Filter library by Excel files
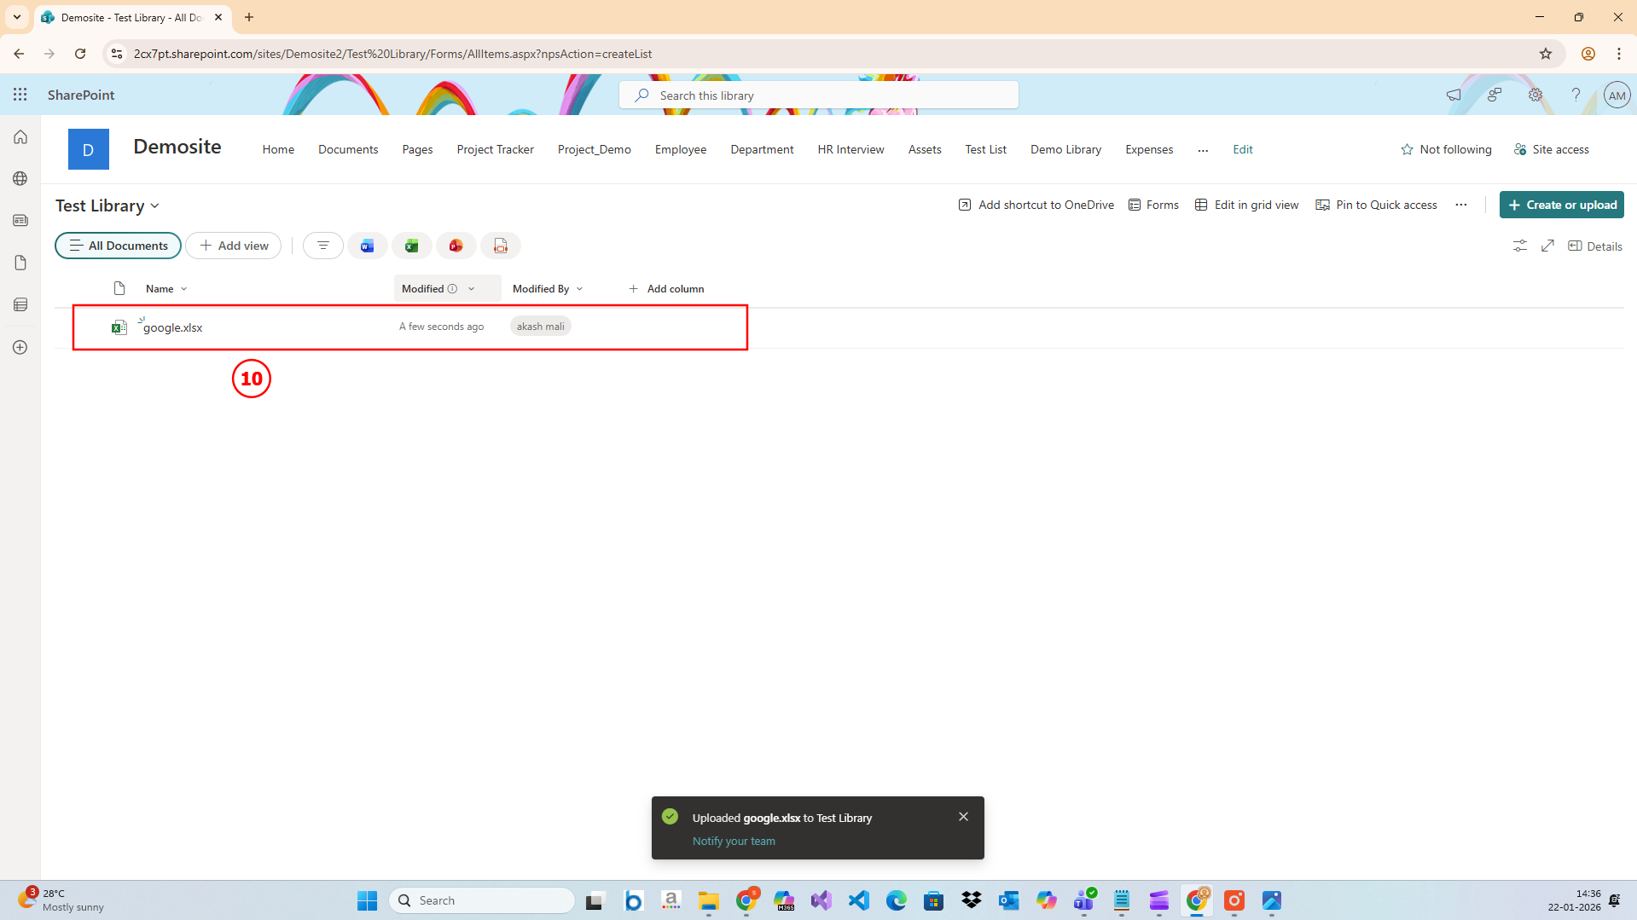 click(411, 246)
